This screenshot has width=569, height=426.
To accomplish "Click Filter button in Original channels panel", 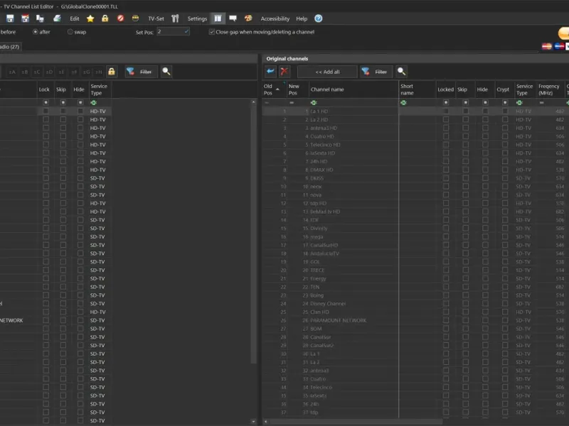I will [x=375, y=72].
